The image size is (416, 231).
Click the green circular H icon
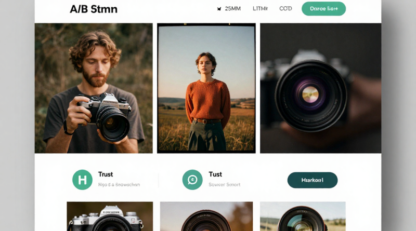pyautogui.click(x=82, y=180)
